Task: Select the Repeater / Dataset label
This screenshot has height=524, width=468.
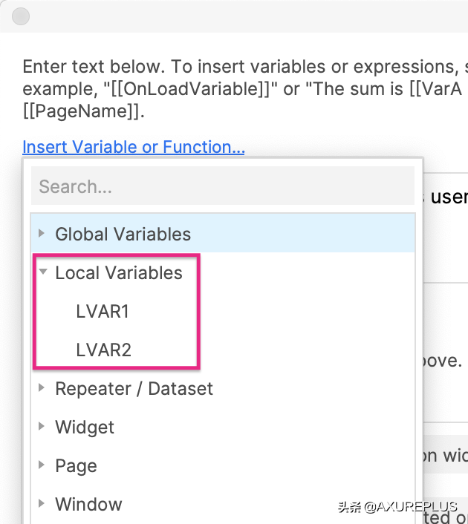Action: click(134, 389)
